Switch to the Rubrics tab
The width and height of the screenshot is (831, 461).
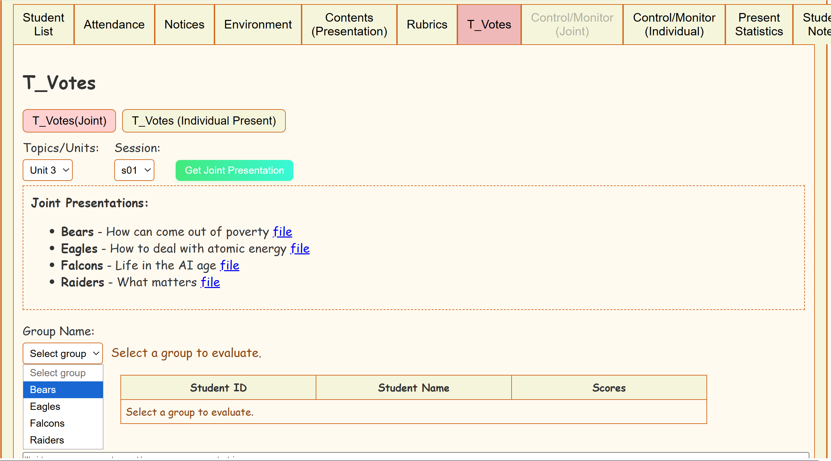[427, 24]
